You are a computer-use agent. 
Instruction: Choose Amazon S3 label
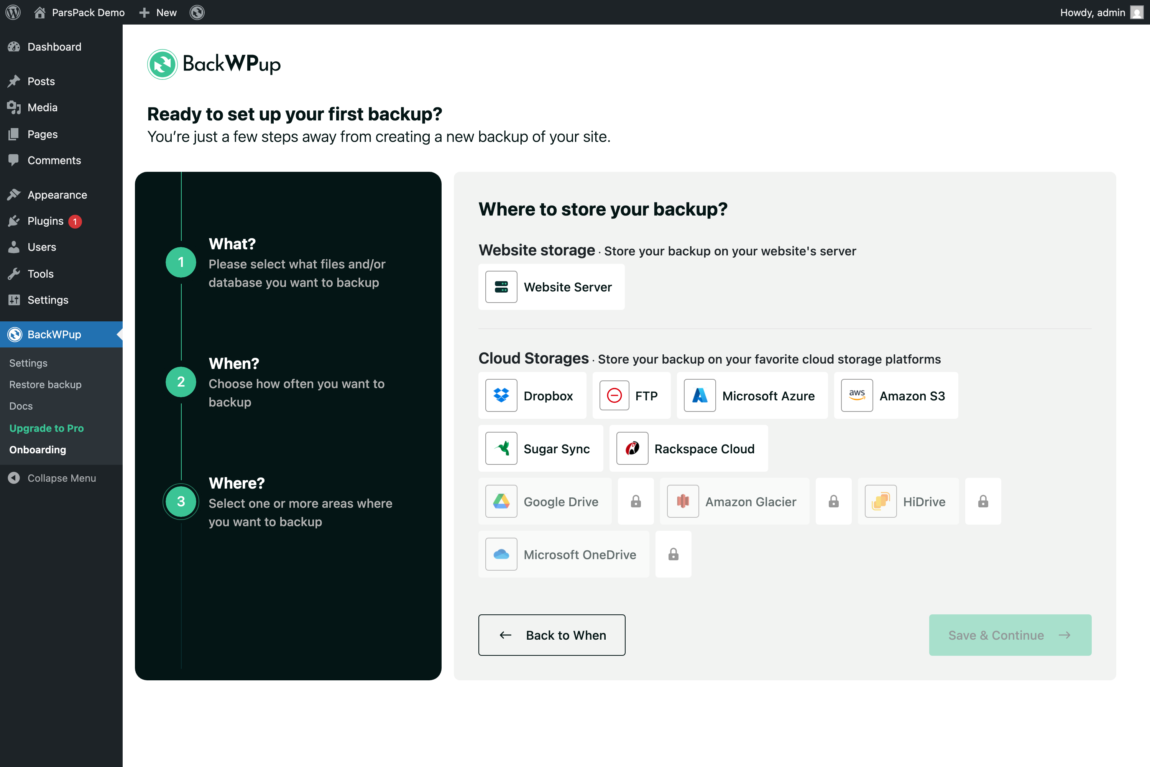(912, 396)
